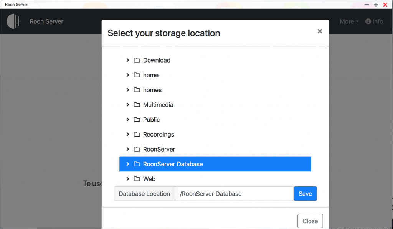Viewport: 393px width, 229px height.
Task: Close the storage location dialog with X
Action: 320,31
